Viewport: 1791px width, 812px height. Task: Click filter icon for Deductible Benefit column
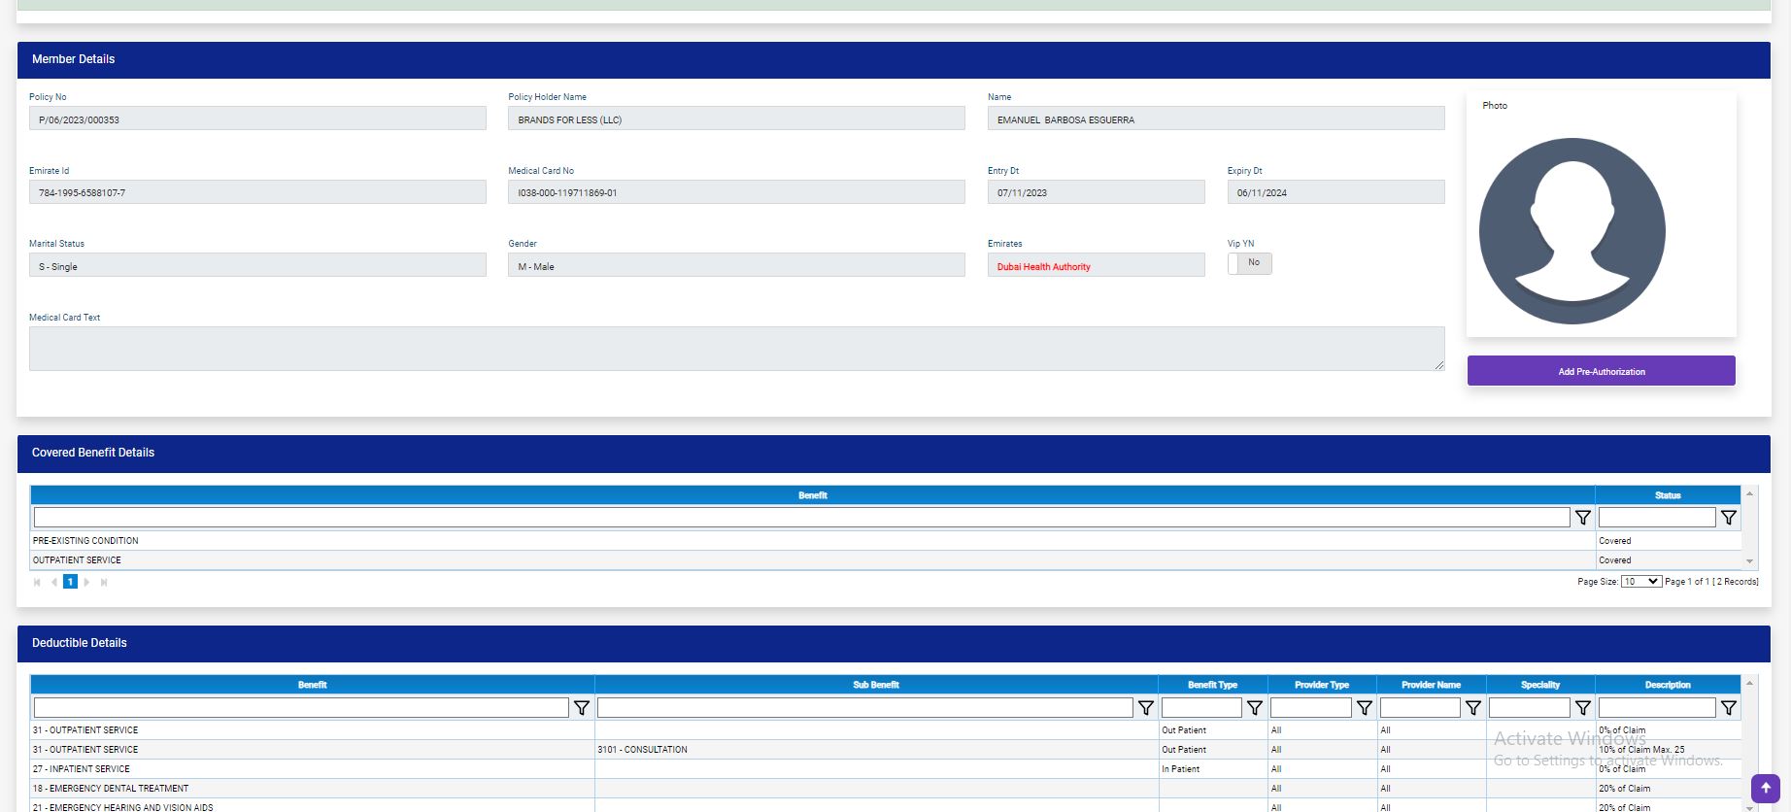click(581, 708)
